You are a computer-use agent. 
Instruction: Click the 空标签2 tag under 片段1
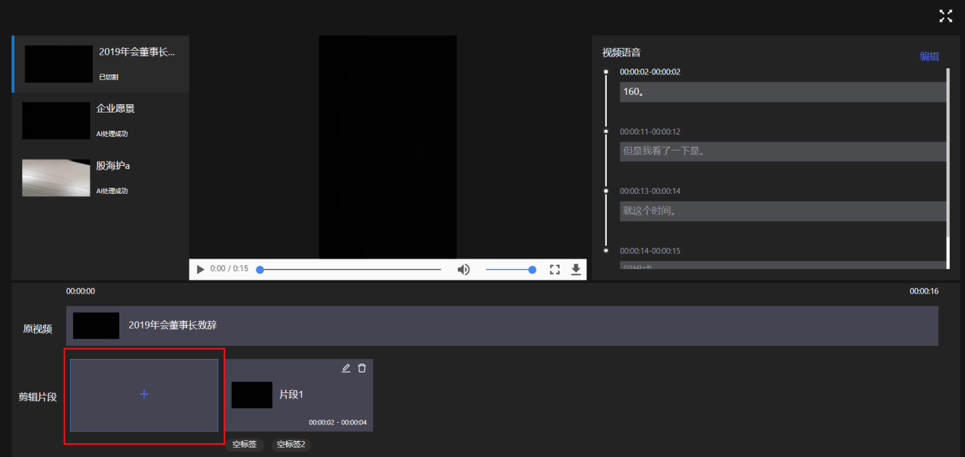[x=290, y=444]
